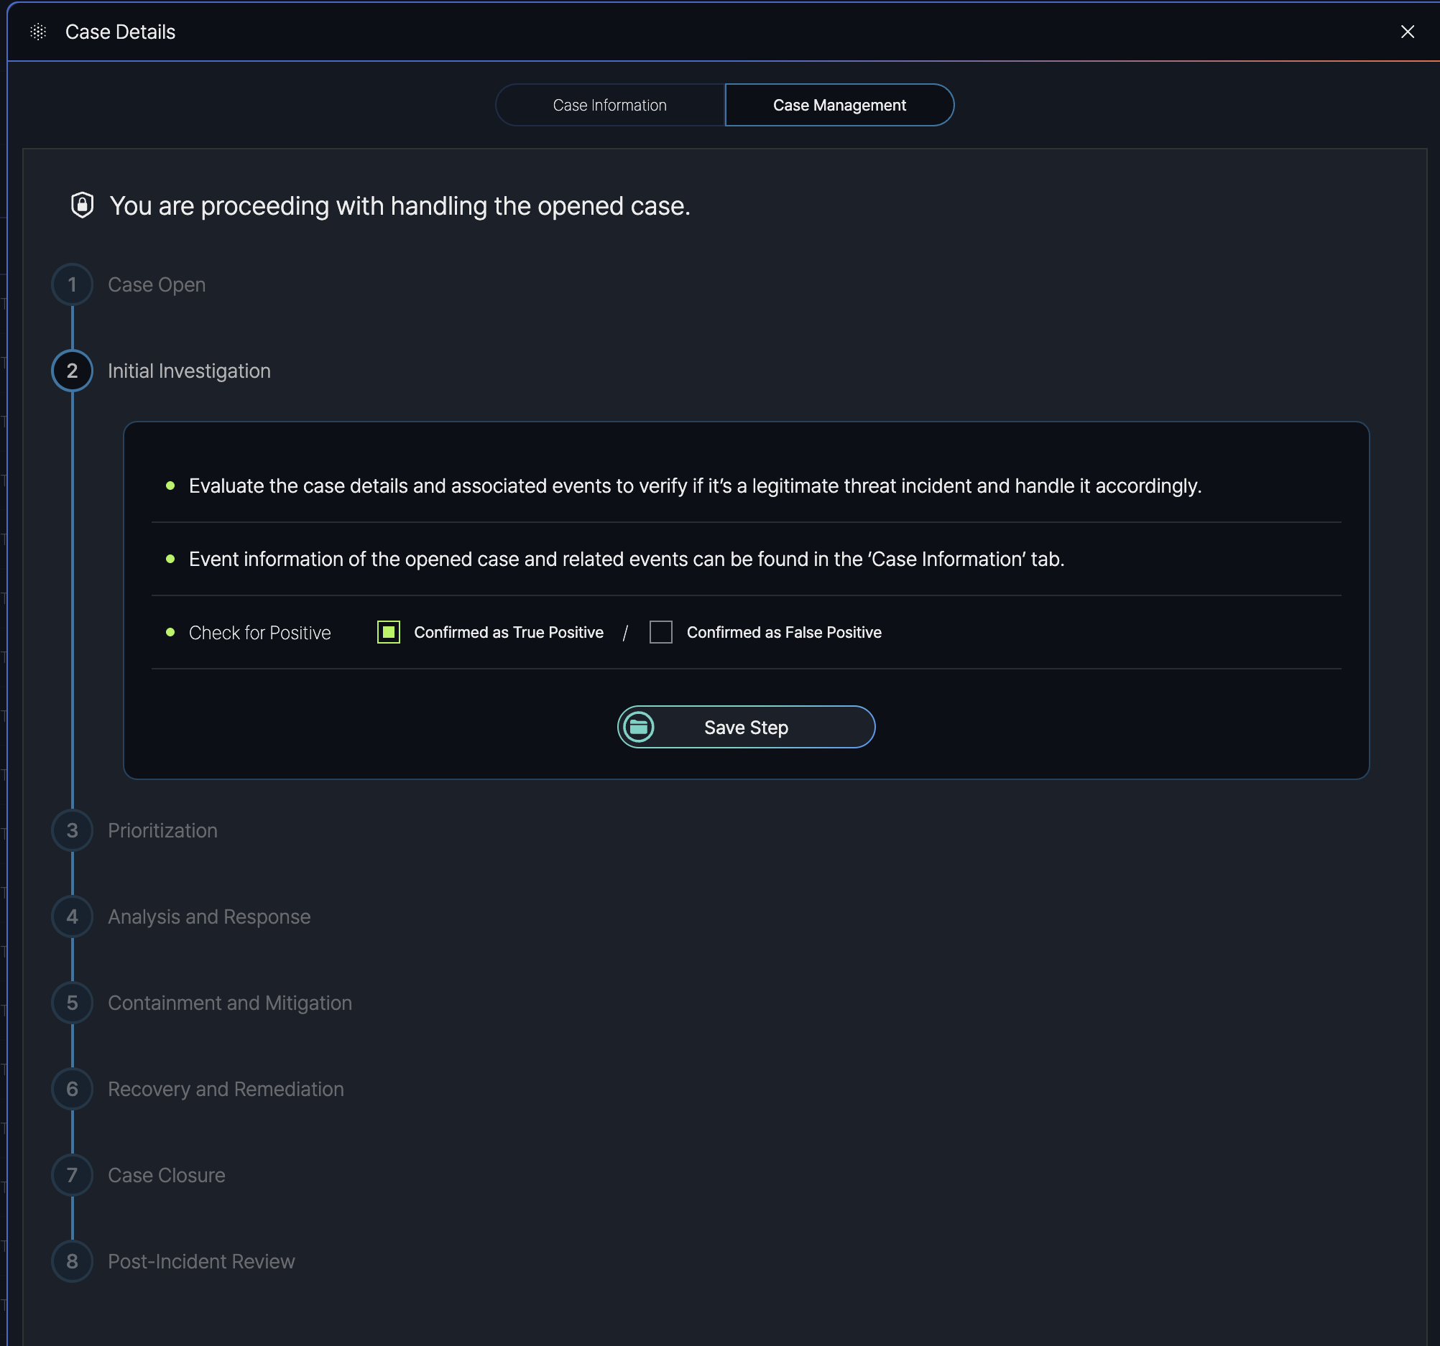Select step 4 Analysis and Response circle
Image resolution: width=1440 pixels, height=1346 pixels.
click(x=73, y=916)
